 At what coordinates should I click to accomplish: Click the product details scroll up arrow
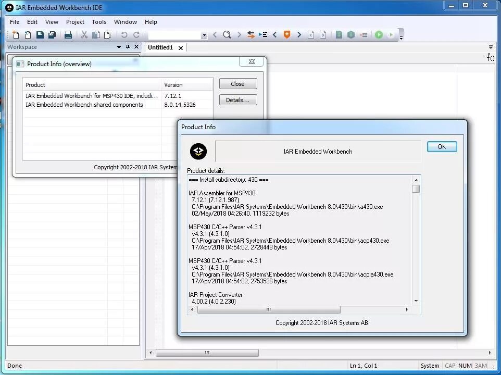coord(416,180)
